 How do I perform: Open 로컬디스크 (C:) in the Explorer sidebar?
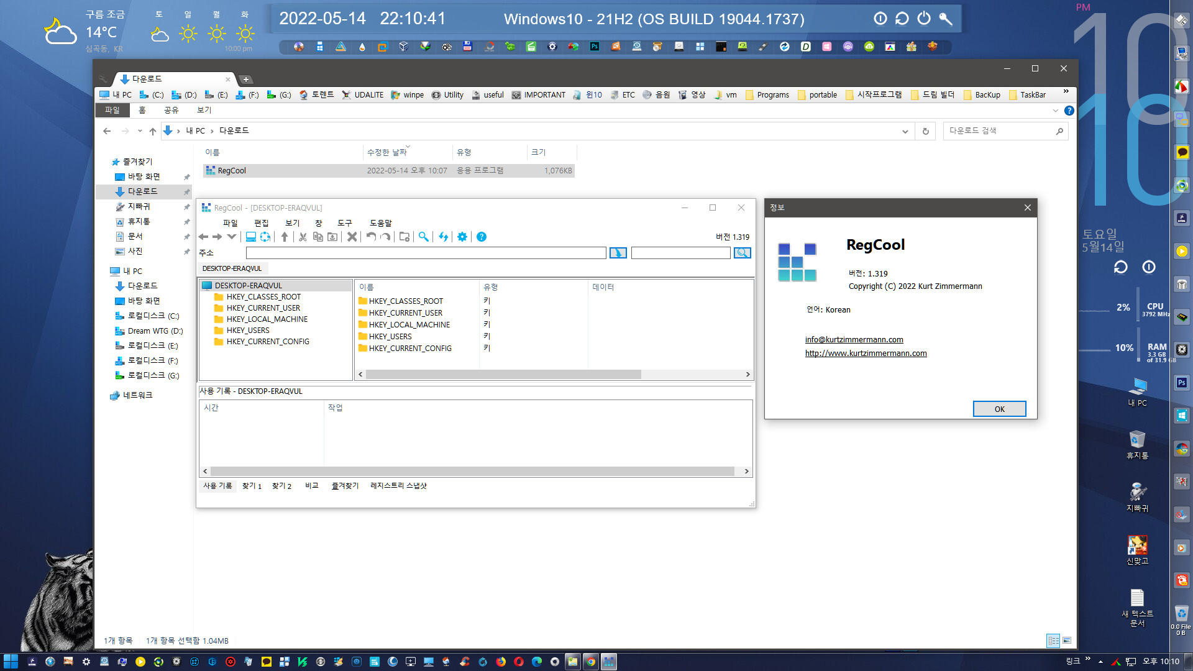(x=147, y=316)
